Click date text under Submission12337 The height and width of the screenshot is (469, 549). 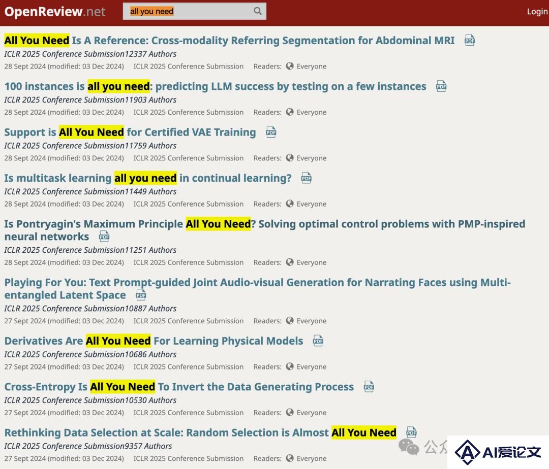[x=64, y=66]
